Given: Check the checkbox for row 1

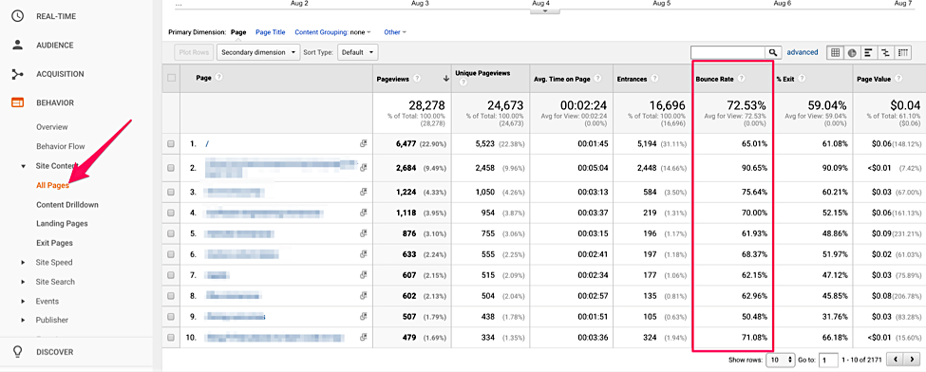Looking at the screenshot, I should (171, 143).
